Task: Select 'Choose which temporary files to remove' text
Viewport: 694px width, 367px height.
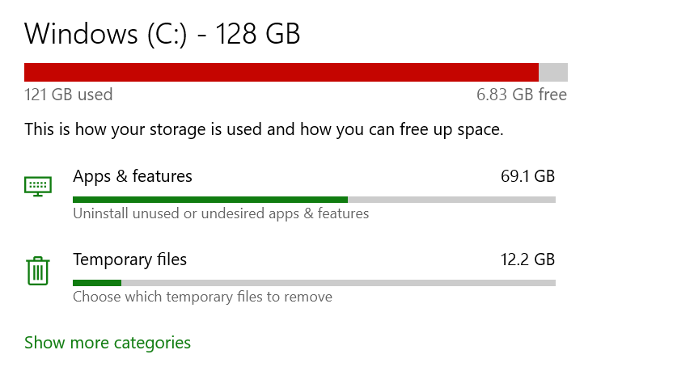Action: (x=202, y=297)
